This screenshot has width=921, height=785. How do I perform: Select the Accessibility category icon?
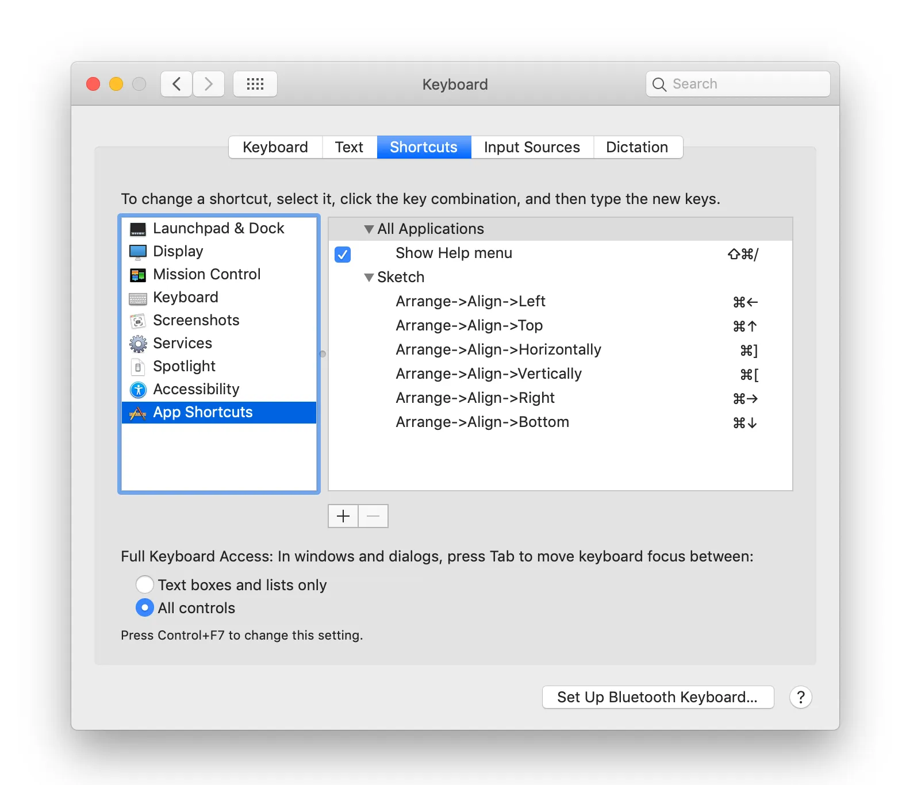pos(137,389)
